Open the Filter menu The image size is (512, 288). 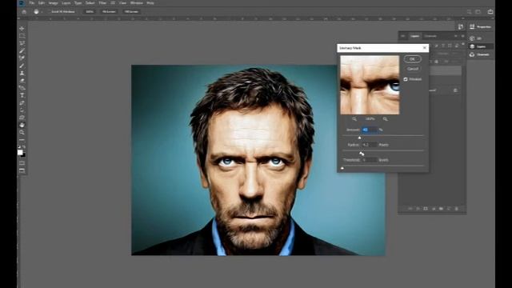pos(102,3)
